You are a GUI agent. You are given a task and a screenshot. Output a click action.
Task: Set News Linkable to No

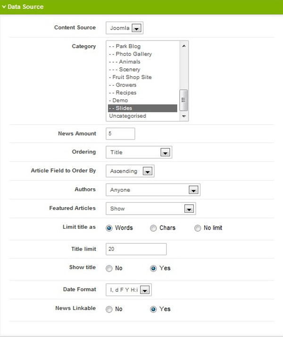pos(109,309)
